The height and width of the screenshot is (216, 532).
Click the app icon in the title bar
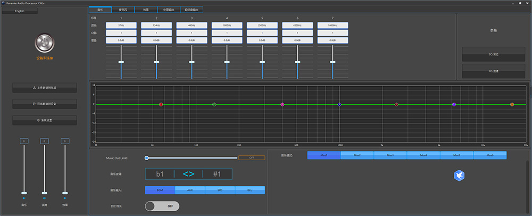[3, 3]
